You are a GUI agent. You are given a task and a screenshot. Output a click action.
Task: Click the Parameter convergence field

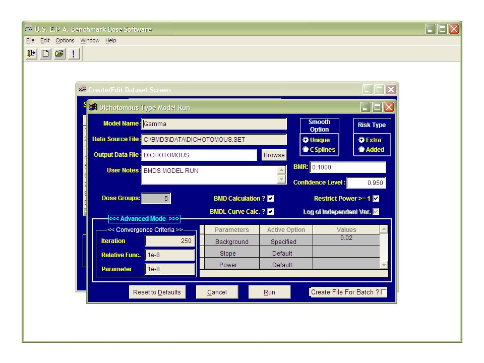click(x=170, y=269)
